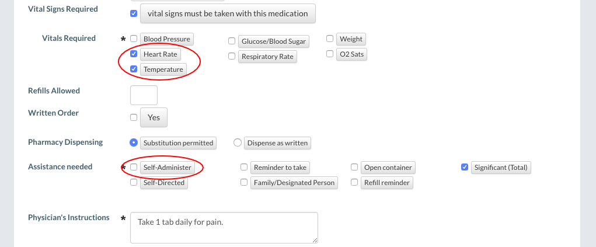Enable the Self-Directed assistance option
The image size is (596, 247).
134,183
